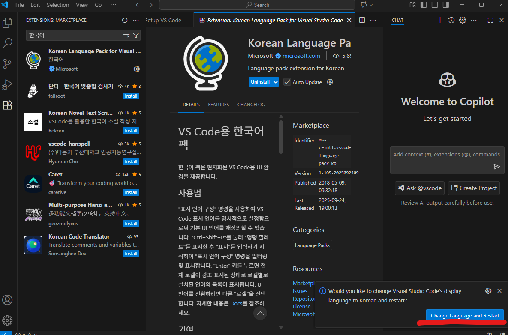Open the Issues resource link
The width and height of the screenshot is (508, 335).
pos(300,291)
